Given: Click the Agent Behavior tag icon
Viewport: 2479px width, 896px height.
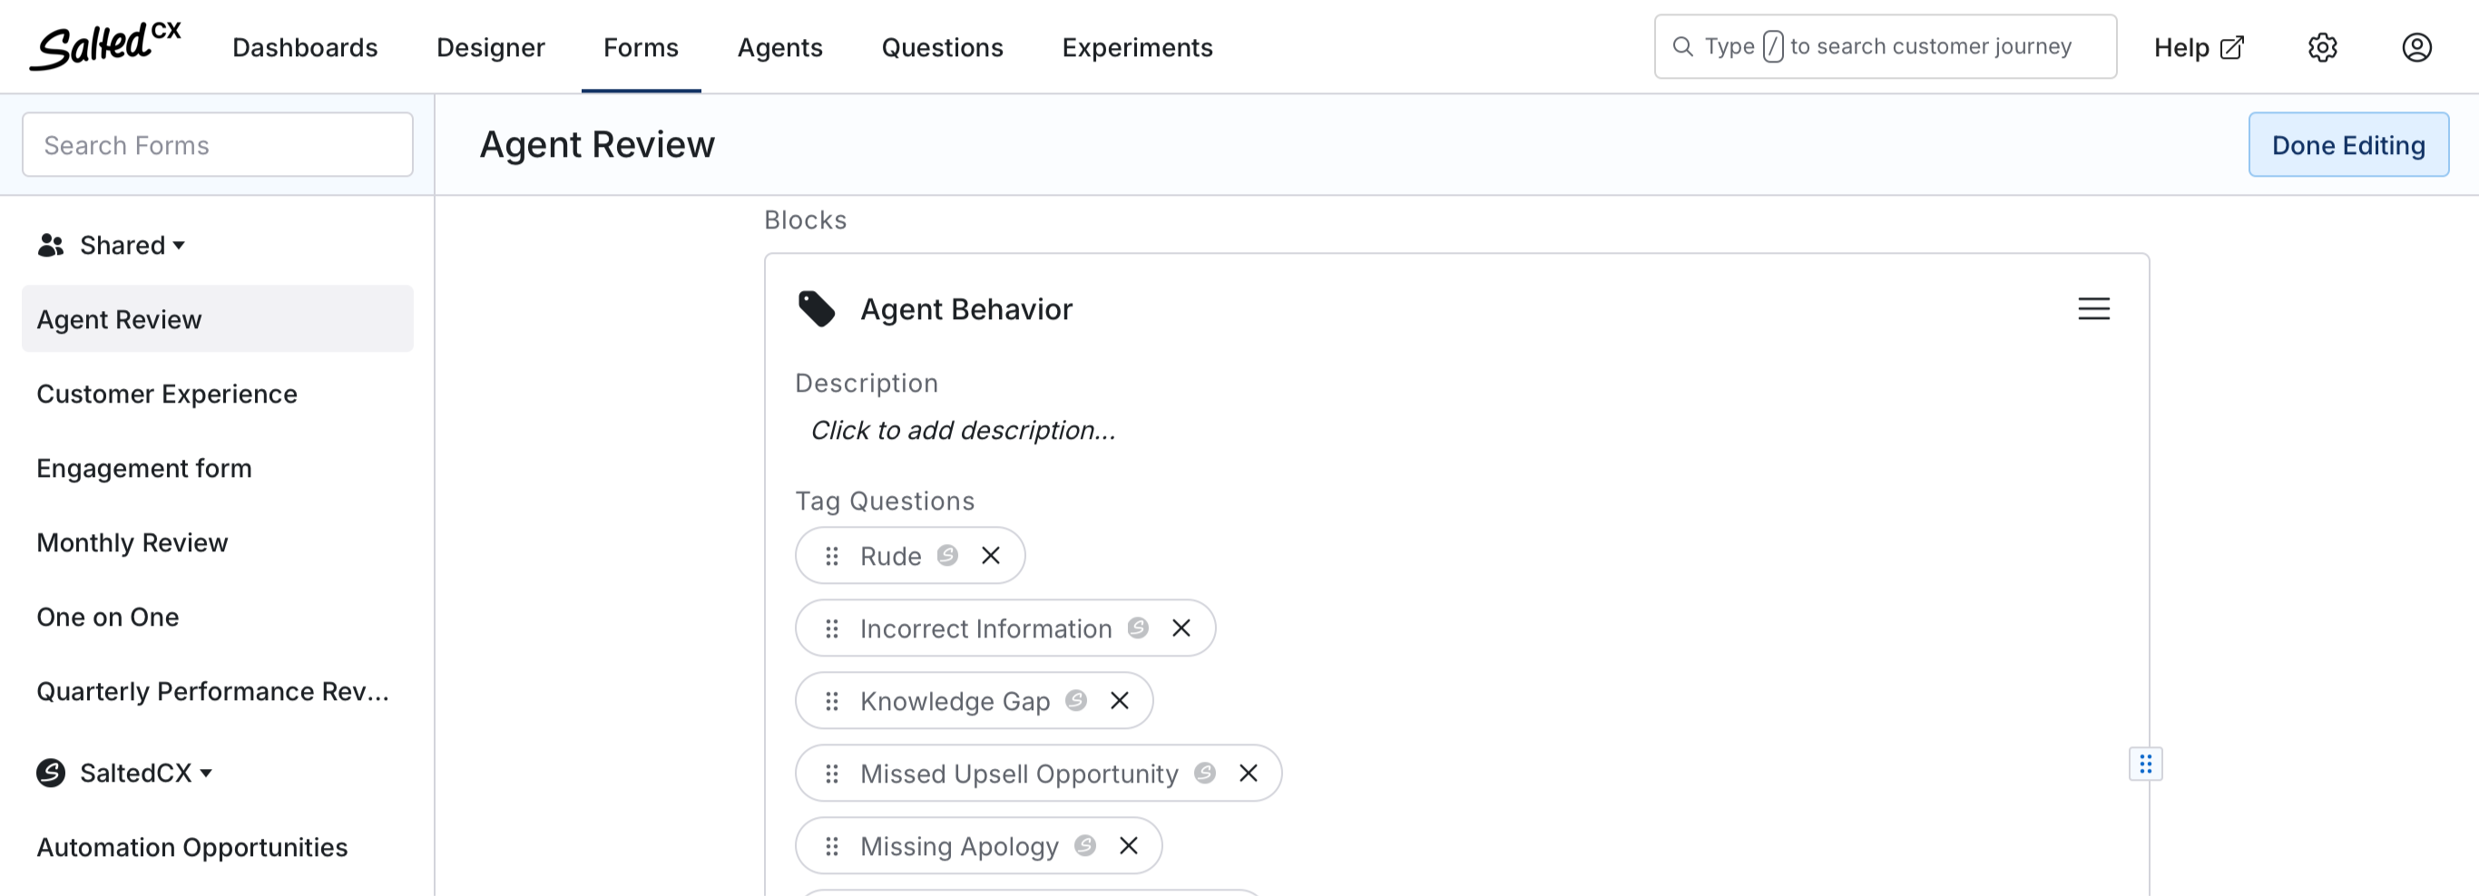Looking at the screenshot, I should pyautogui.click(x=816, y=308).
